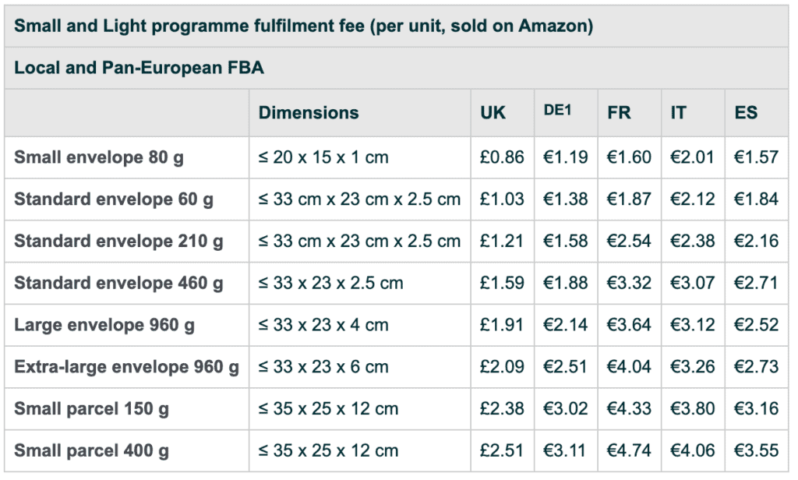Select the Local and Pan-European FBA heading
This screenshot has width=798, height=480.
139,68
